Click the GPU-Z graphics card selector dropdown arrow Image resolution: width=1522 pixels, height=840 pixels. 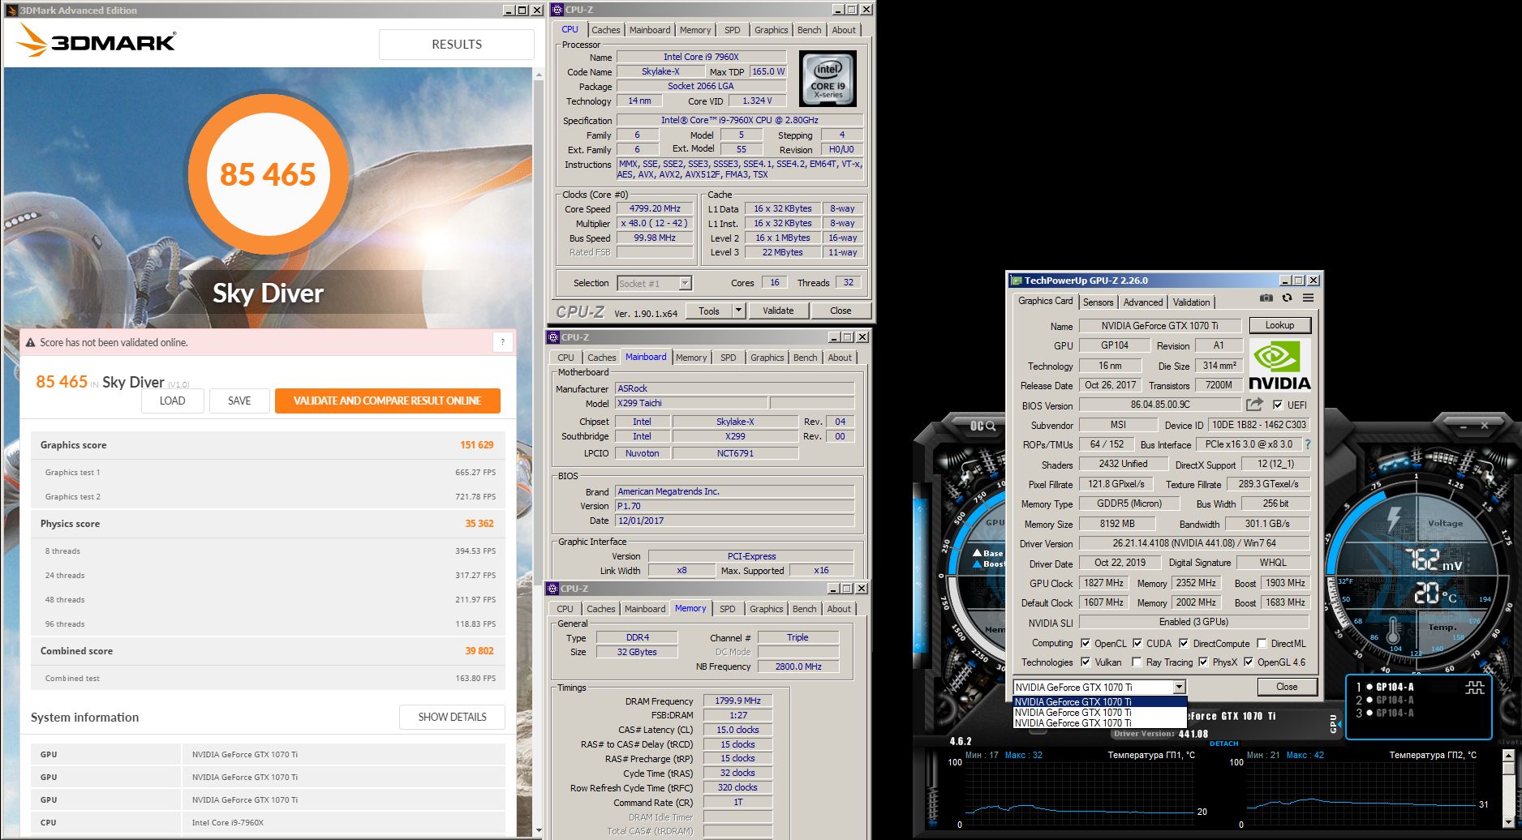point(1179,687)
